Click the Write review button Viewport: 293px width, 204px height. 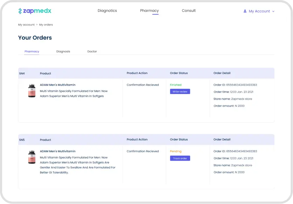[180, 92]
